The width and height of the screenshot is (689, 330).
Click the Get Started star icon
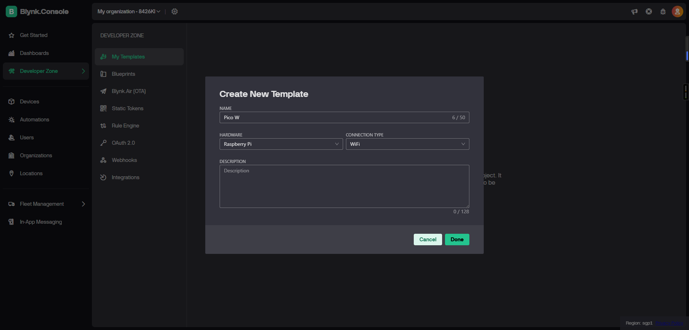click(x=11, y=35)
